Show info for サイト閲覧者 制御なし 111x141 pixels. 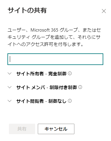pyautogui.click(x=70, y=101)
